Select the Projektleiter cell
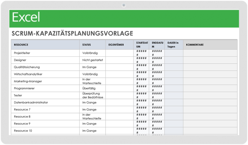The image size is (248, 145). tap(45, 53)
